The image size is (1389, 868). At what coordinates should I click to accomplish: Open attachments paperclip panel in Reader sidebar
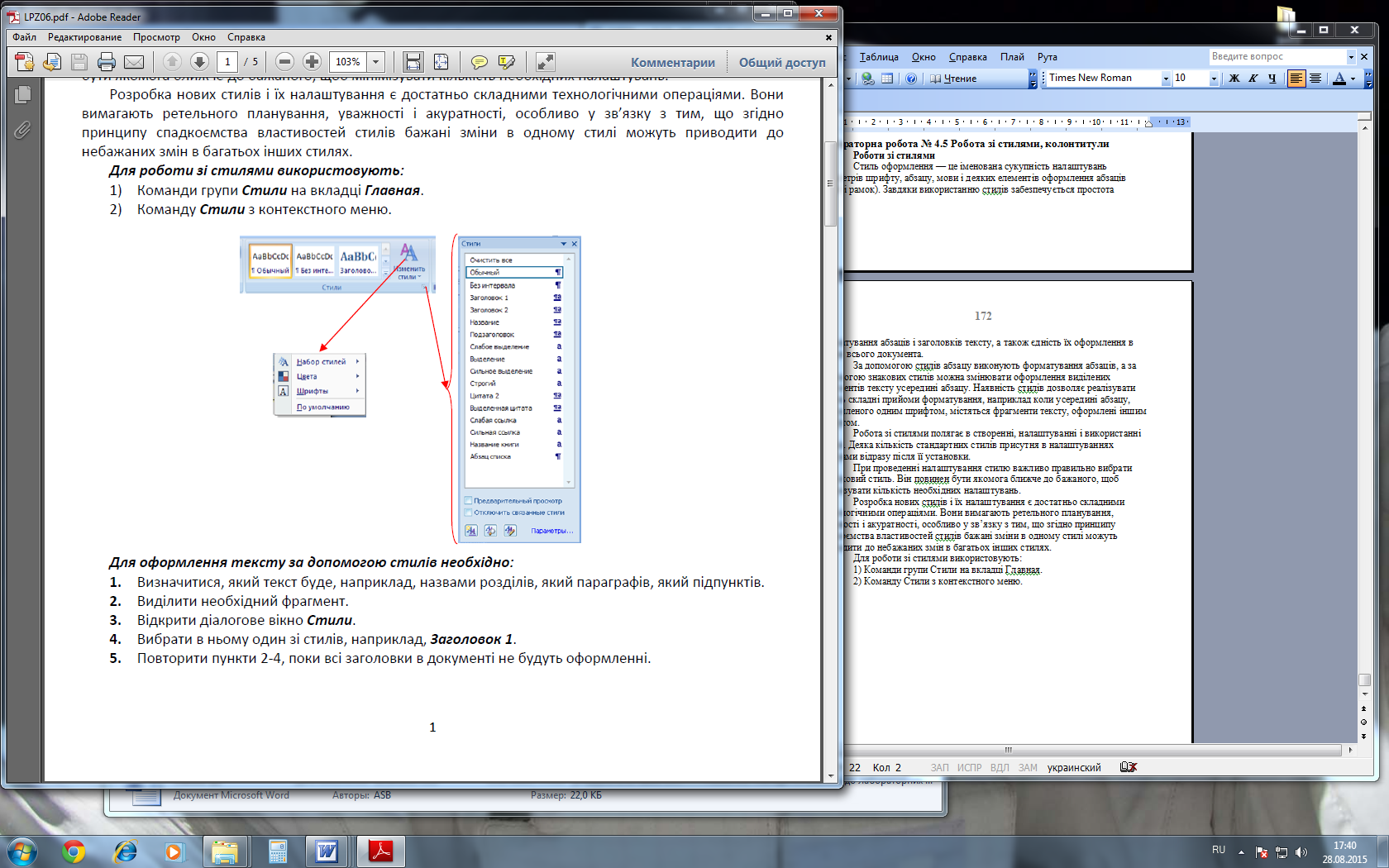click(x=22, y=130)
